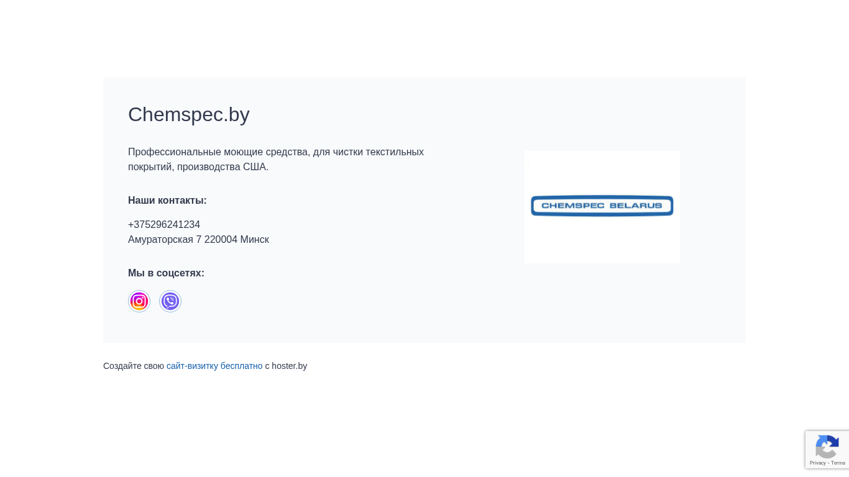The height and width of the screenshot is (477, 849).
Task: Click the 'Наши контакты:' heading
Action: pyautogui.click(x=167, y=201)
